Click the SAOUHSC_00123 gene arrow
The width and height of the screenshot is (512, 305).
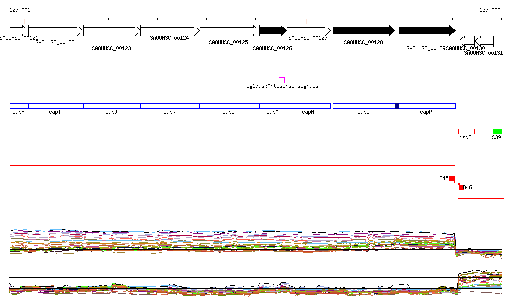(112, 31)
